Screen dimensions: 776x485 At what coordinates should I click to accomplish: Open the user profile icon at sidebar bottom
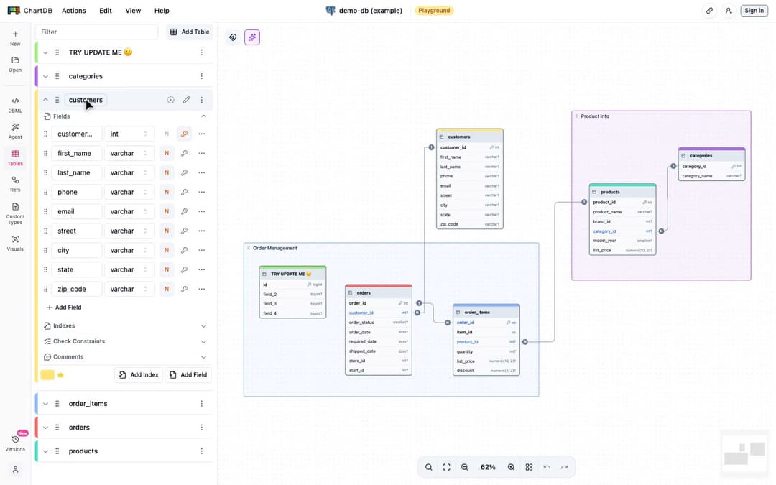point(15,469)
